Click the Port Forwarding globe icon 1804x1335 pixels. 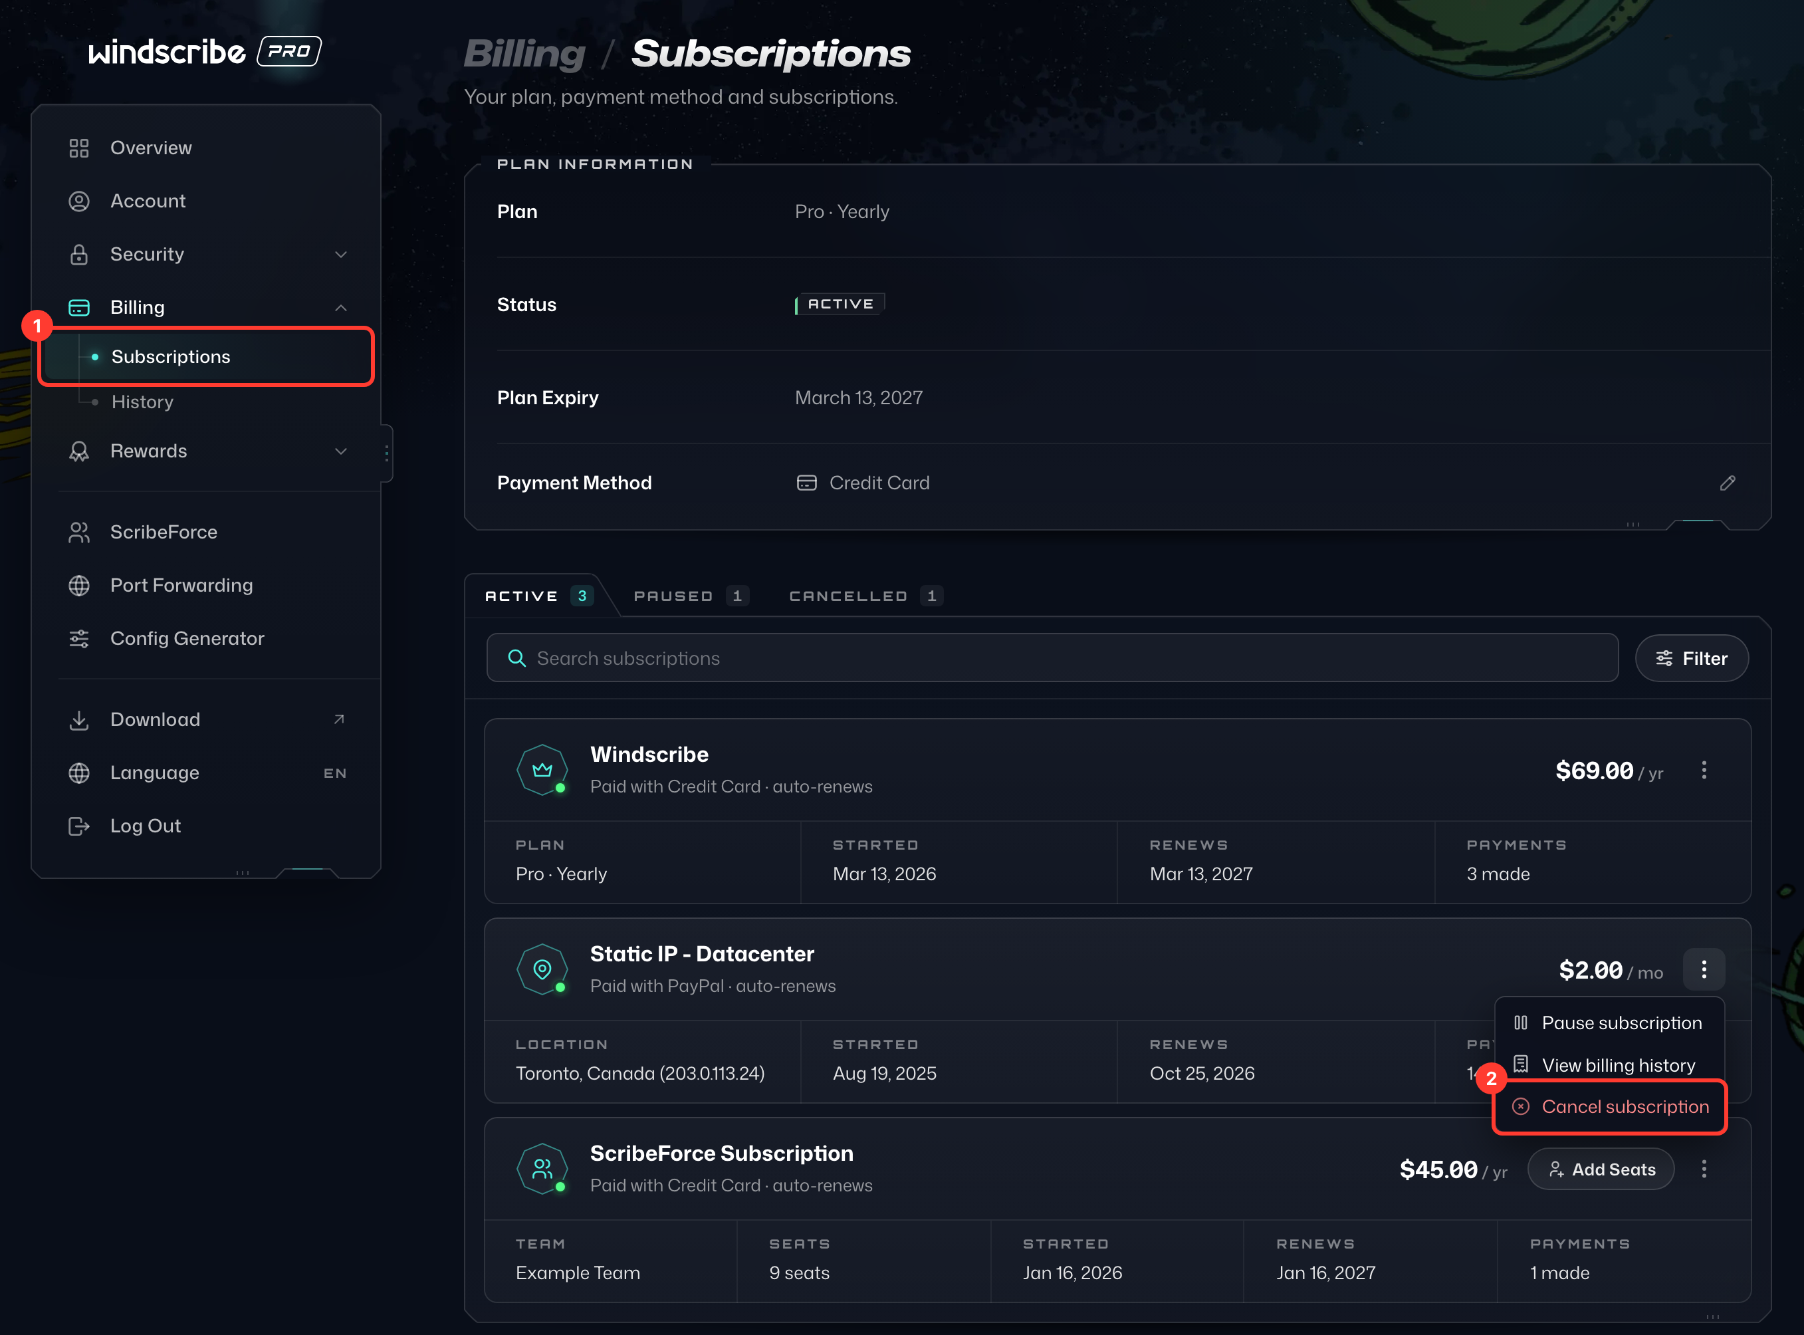pos(78,585)
